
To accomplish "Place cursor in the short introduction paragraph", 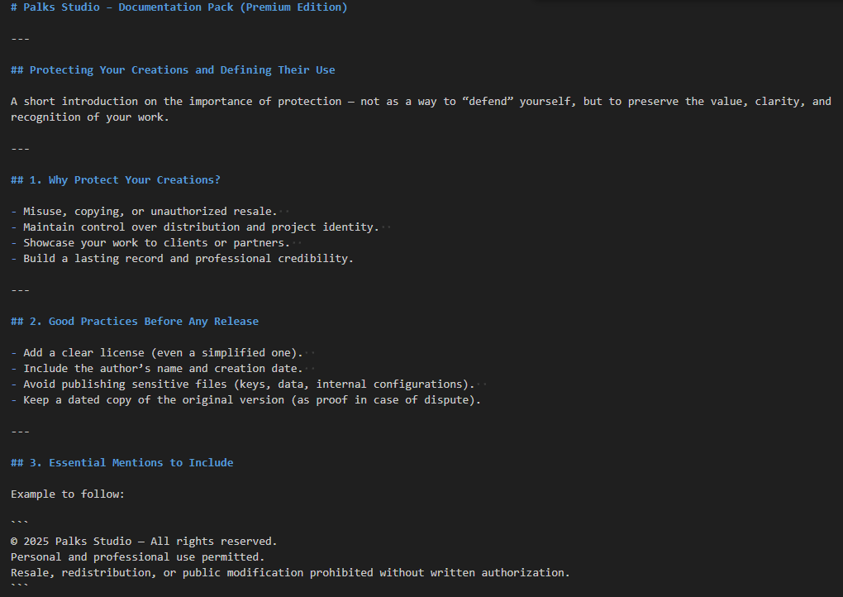I will pos(331,102).
